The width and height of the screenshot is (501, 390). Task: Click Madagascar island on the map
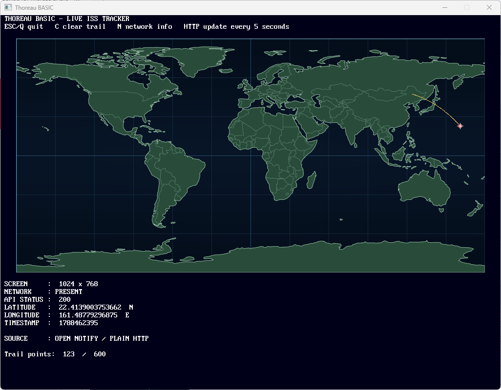(x=312, y=180)
